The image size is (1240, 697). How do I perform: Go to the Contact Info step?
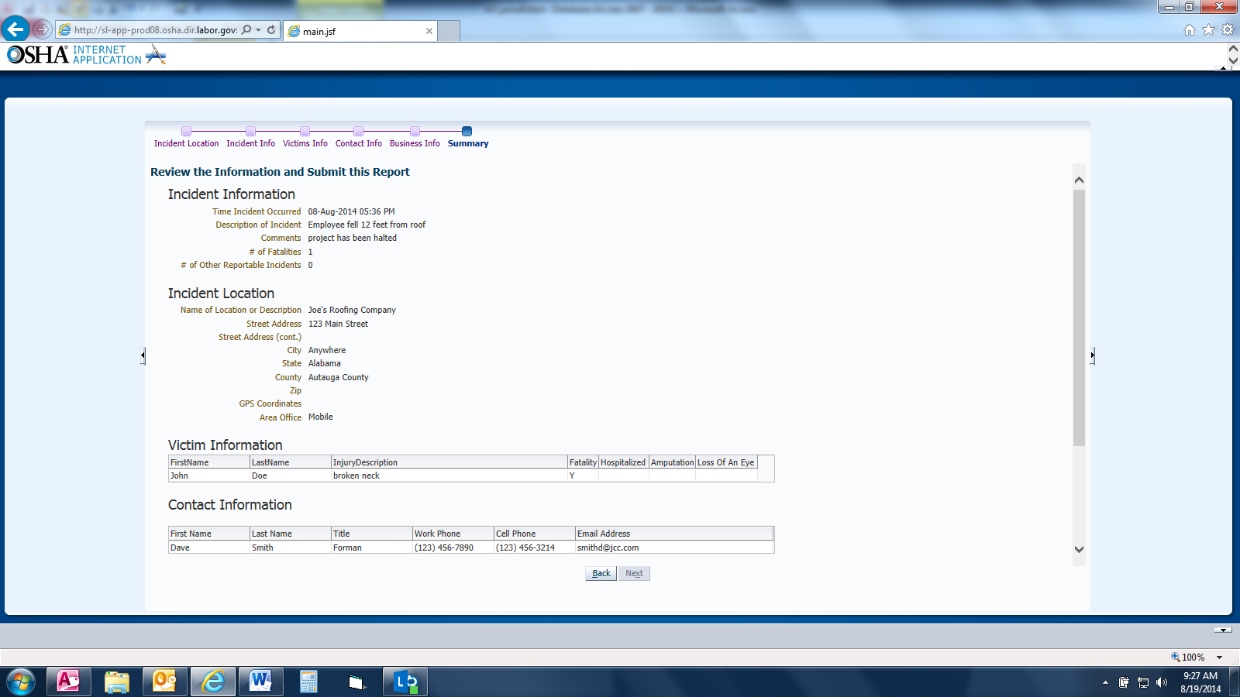pos(358,143)
